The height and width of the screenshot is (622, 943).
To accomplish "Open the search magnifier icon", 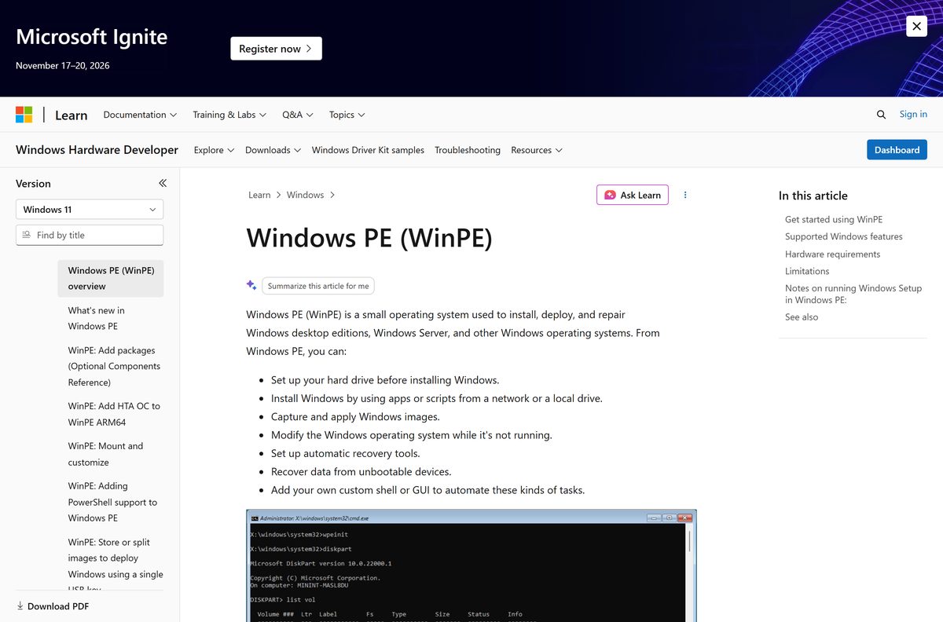I will tap(881, 115).
